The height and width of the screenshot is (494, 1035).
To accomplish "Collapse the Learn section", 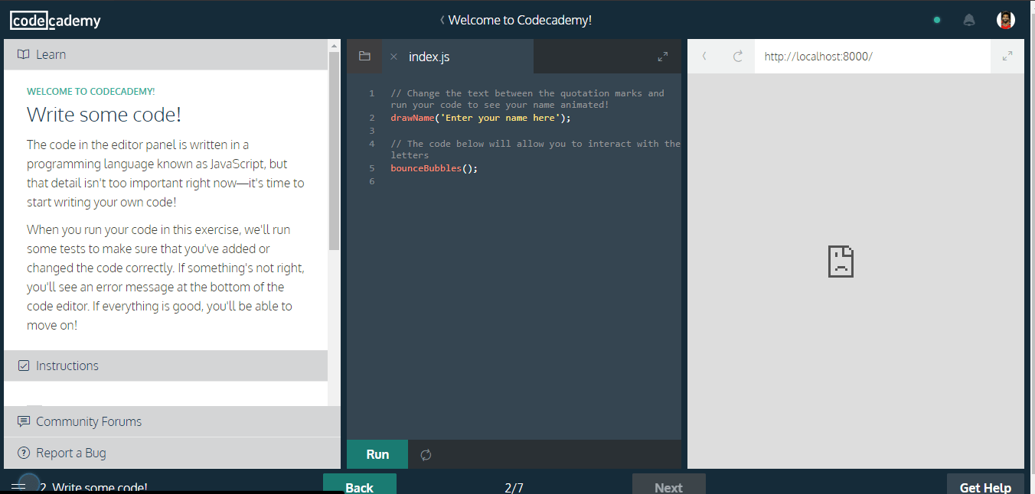I will [x=51, y=54].
